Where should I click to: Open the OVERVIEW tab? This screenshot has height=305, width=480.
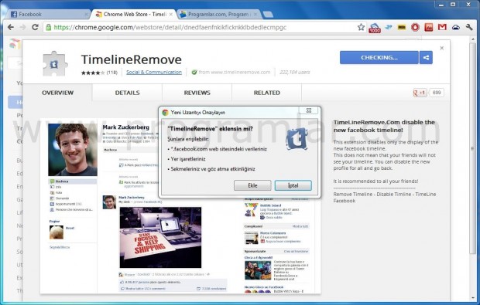(57, 93)
